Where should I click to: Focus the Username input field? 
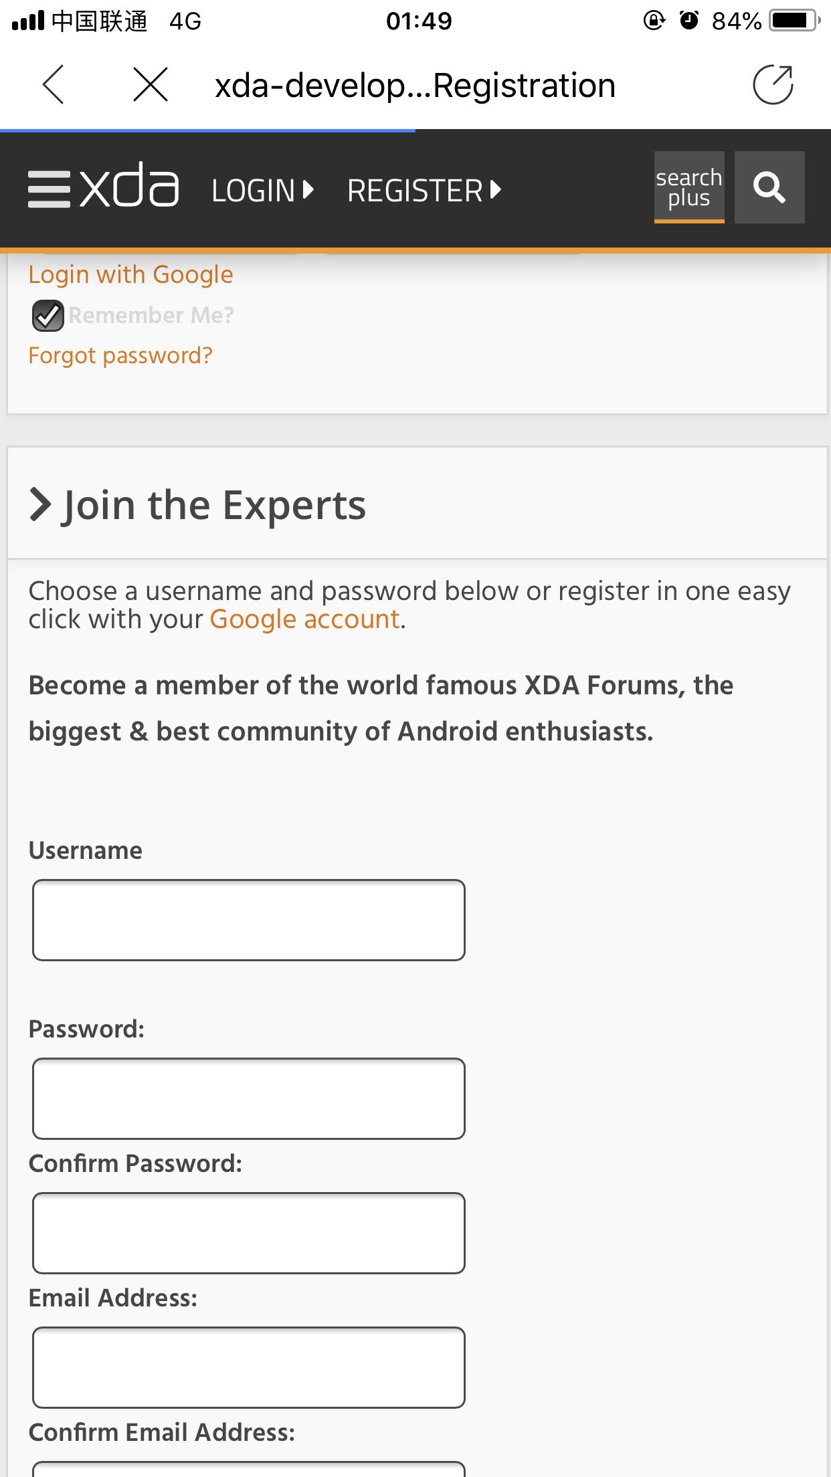pyautogui.click(x=248, y=920)
